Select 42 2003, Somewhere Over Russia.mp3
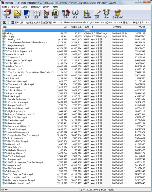The height and width of the screenshot is (192, 152). 24,162
